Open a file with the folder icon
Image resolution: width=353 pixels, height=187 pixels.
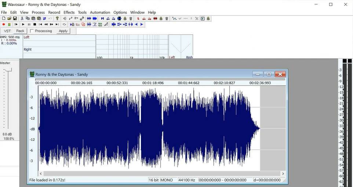(9, 18)
